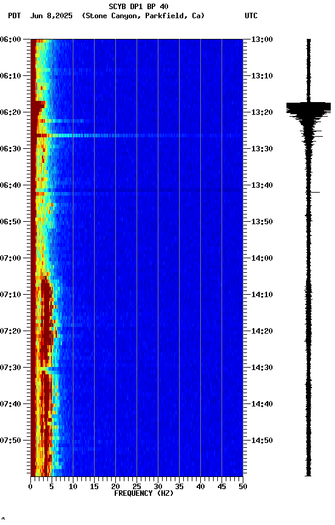Click the '07:10' PDT time label
The width and height of the screenshot is (335, 525).
pyautogui.click(x=10, y=295)
